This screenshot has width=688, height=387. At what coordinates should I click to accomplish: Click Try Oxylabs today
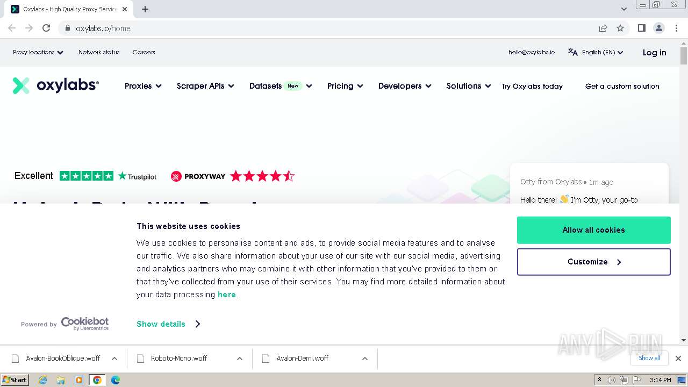point(532,86)
